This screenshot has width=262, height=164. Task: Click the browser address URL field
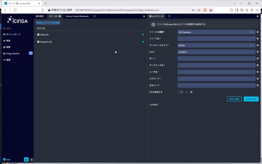point(117,10)
